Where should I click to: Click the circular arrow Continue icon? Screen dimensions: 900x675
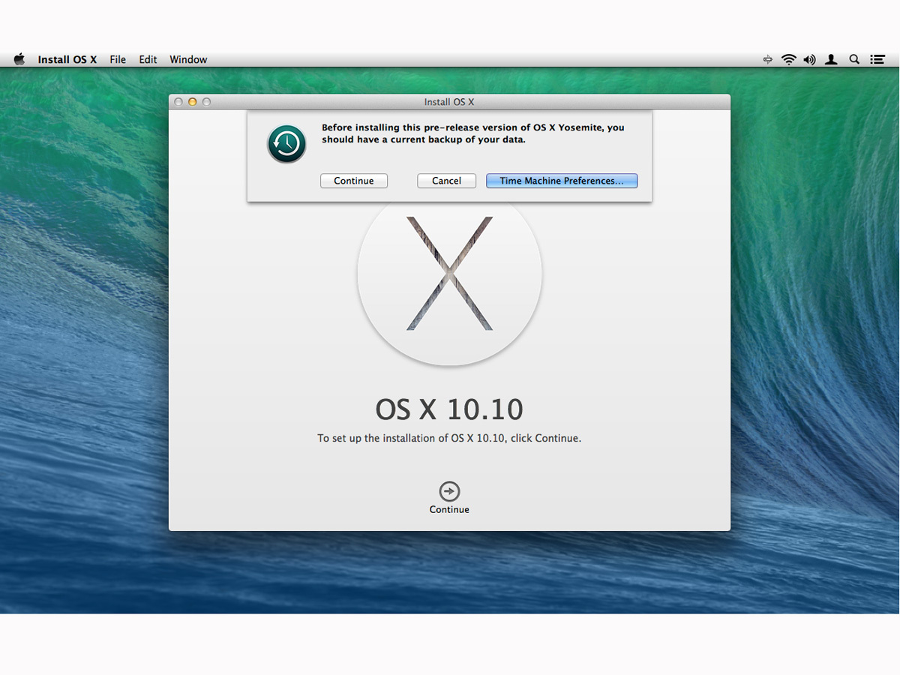(449, 491)
